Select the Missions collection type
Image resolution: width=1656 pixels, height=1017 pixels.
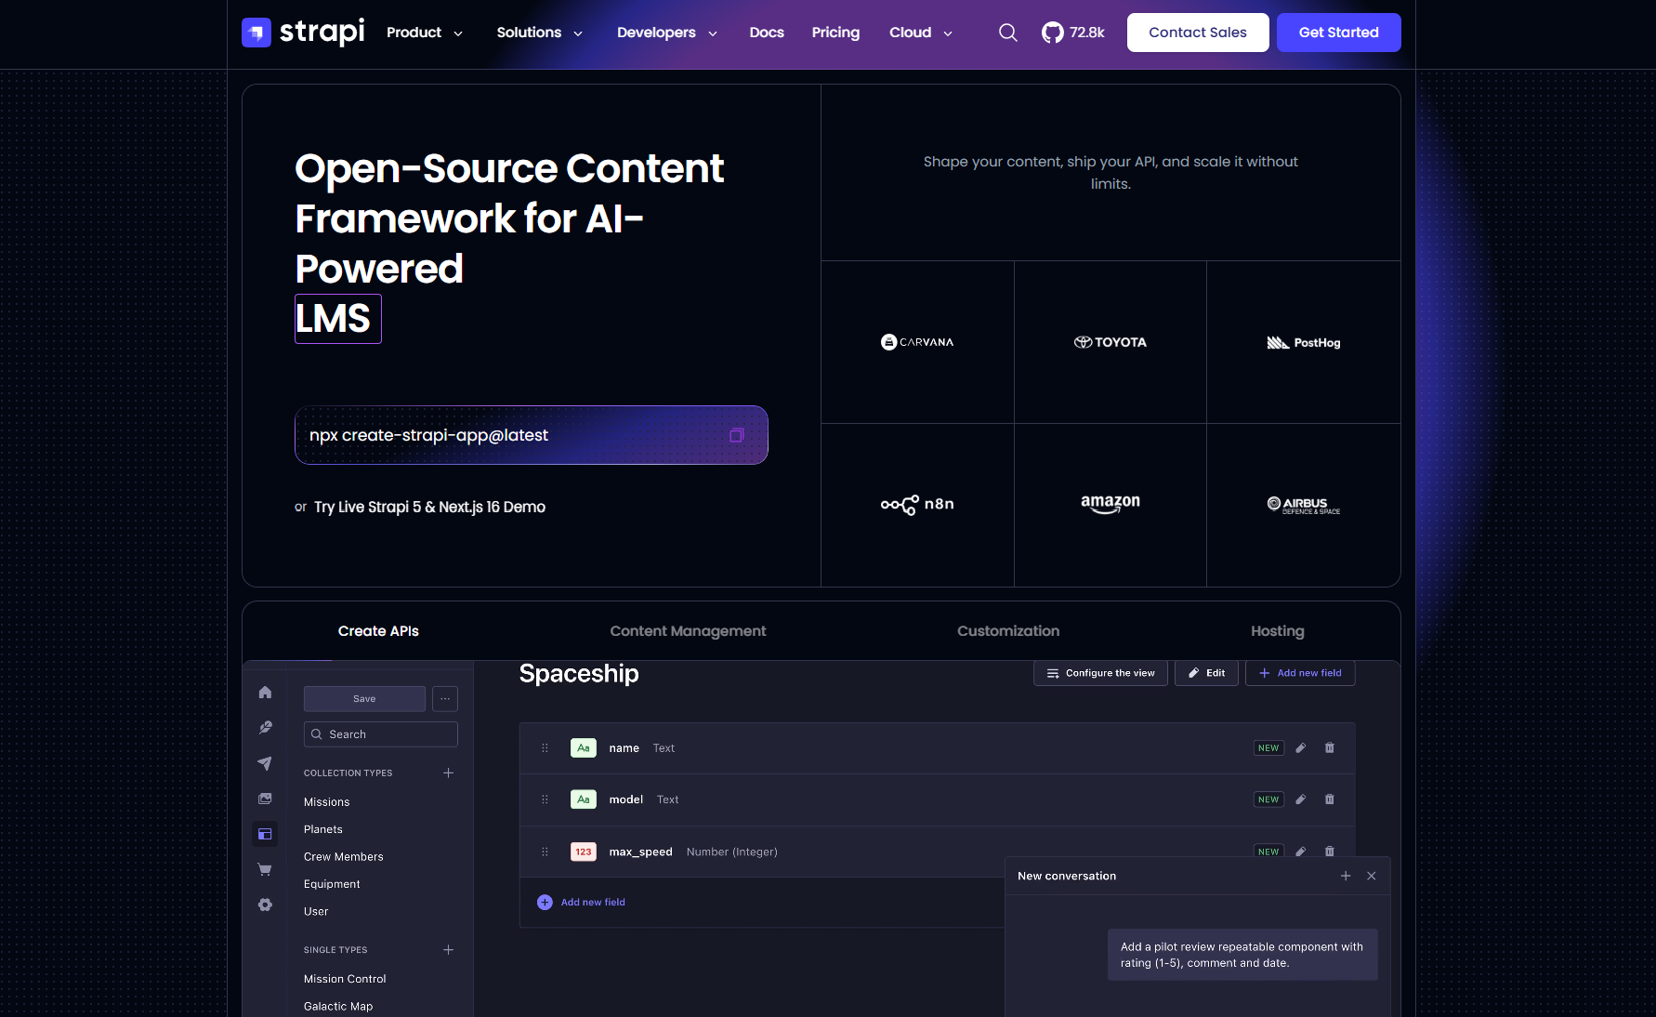pos(327,802)
